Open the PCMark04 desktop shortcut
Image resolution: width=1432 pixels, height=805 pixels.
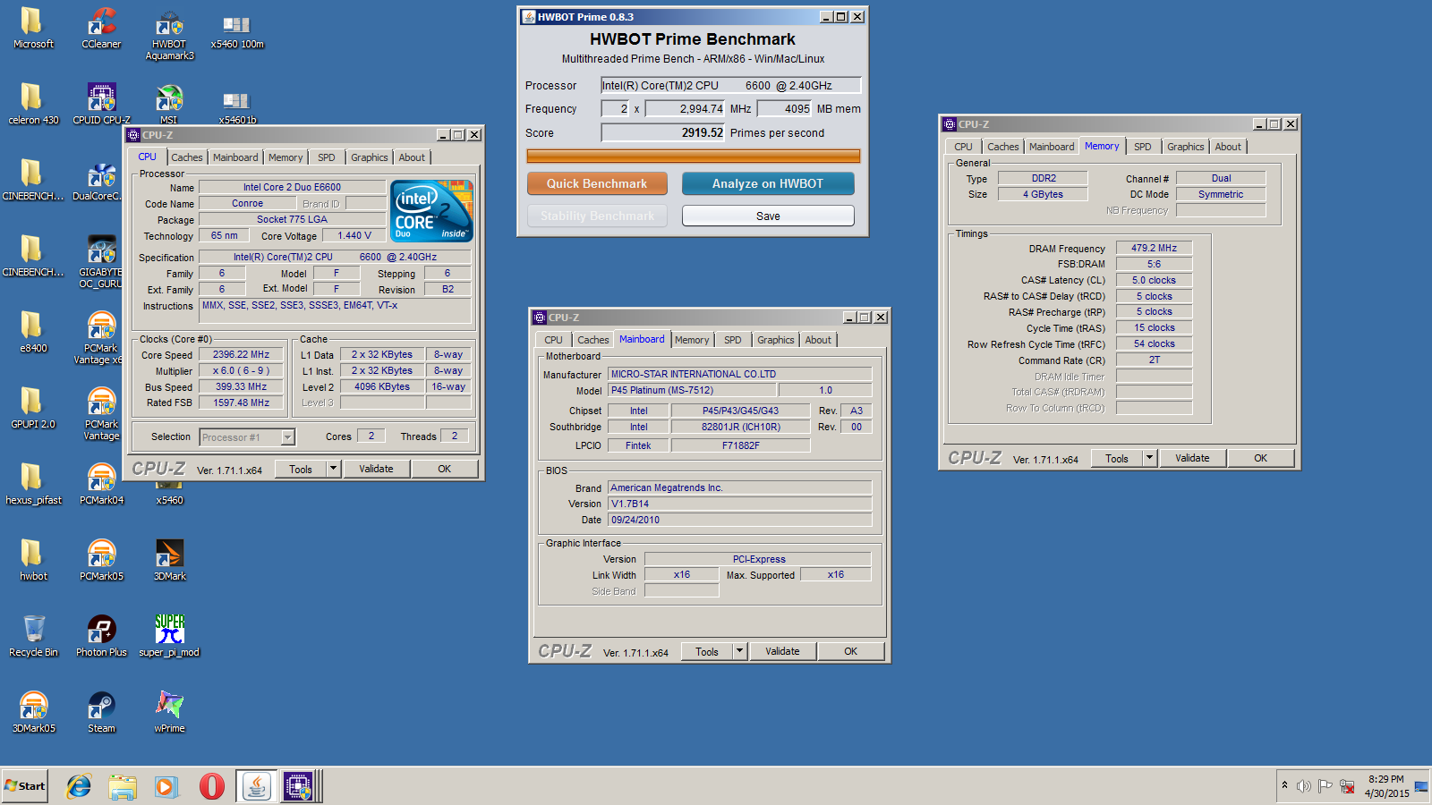click(x=101, y=484)
